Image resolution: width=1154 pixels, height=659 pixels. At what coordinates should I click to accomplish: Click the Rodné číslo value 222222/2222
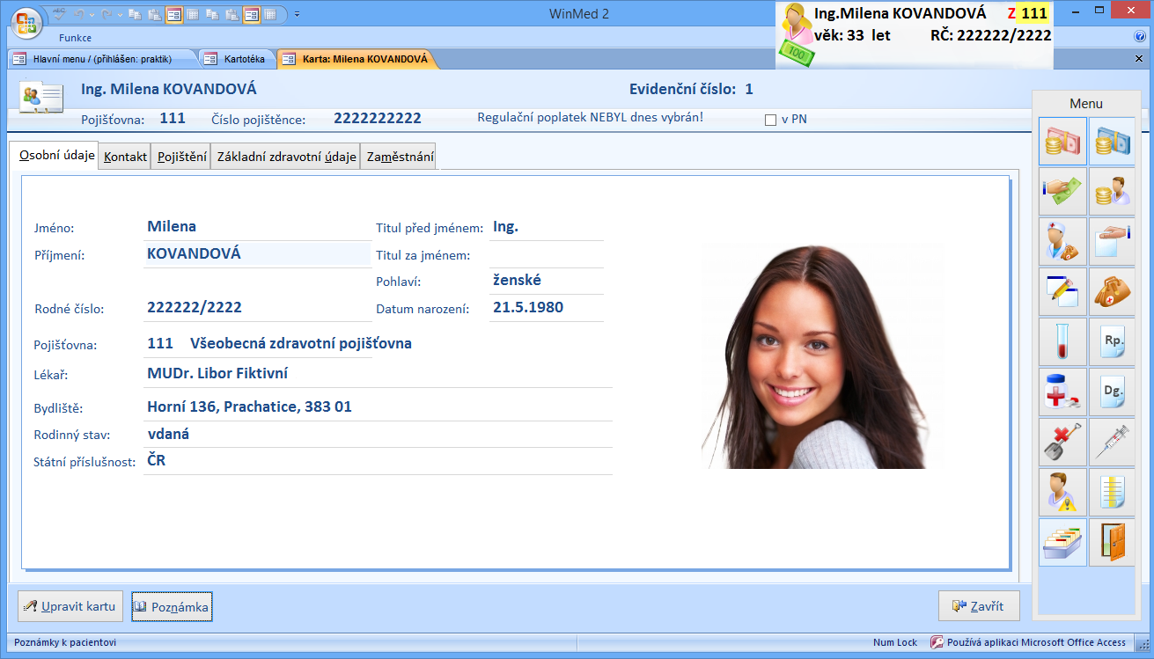[x=195, y=308]
